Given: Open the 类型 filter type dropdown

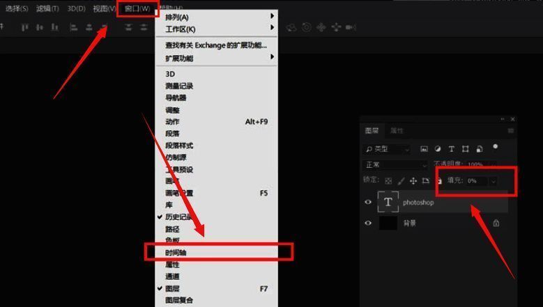Looking at the screenshot, I should click(x=387, y=149).
